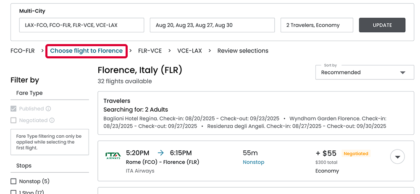Click the chevron before Review selections
420x194 pixels.
click(x=210, y=51)
